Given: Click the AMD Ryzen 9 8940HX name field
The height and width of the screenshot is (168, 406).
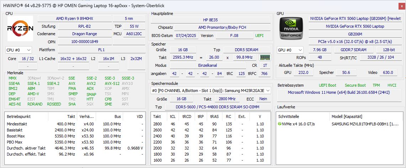Looking at the screenshot, I should coord(74,18).
